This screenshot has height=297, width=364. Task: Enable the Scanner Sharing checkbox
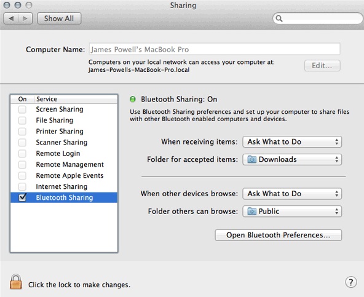coord(22,142)
